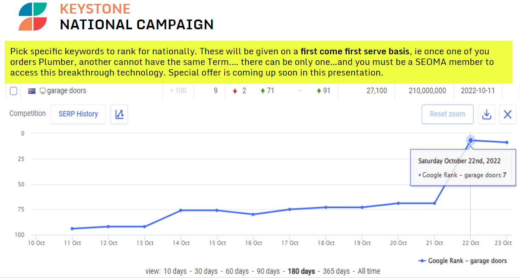Image resolution: width=520 pixels, height=278 pixels.
Task: Set the view to 10 days
Action: click(x=174, y=271)
